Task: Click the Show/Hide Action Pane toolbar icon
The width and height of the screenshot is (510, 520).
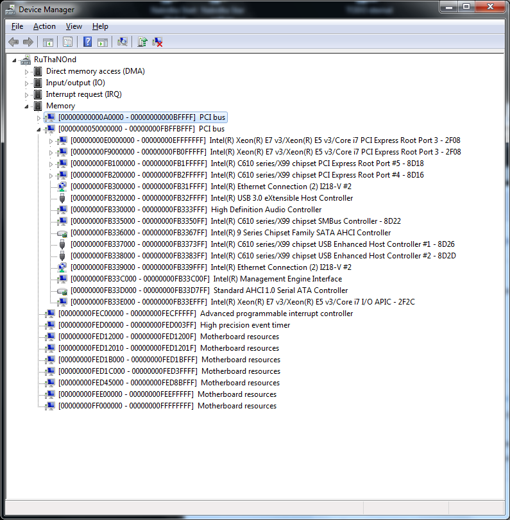Action: (103, 42)
